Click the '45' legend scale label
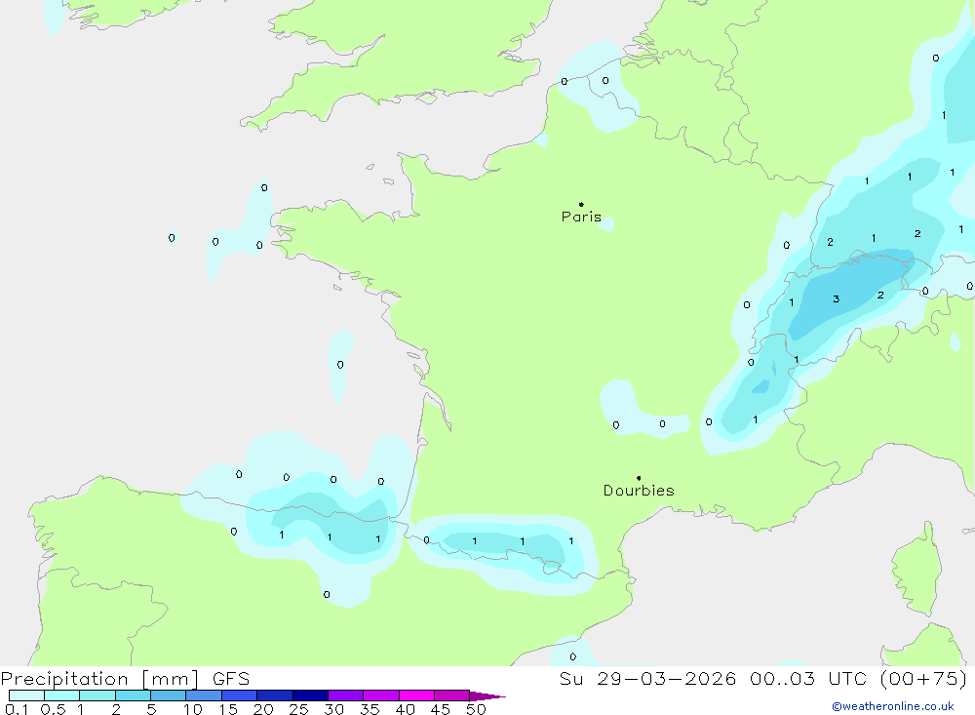975x715 pixels. (x=441, y=709)
